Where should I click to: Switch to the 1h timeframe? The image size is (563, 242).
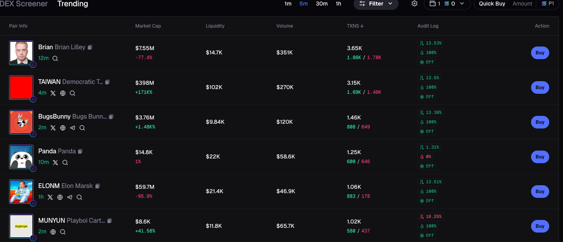click(338, 4)
